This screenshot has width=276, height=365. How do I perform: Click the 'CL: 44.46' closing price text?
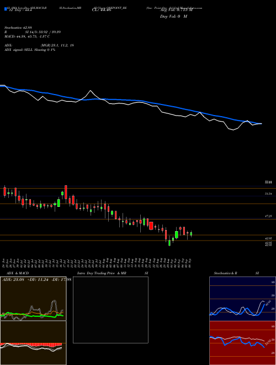pos(102,11)
